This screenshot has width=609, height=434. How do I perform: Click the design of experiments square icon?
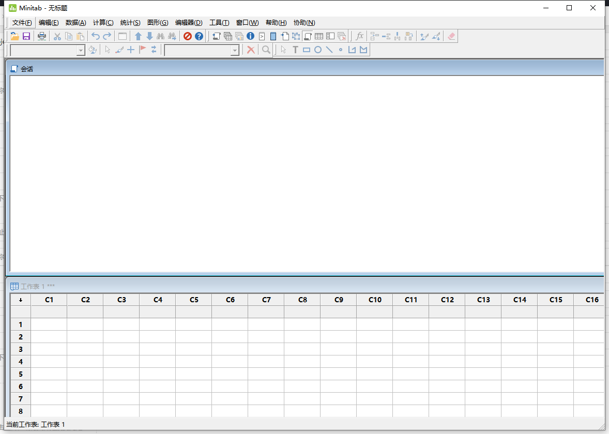tap(296, 36)
